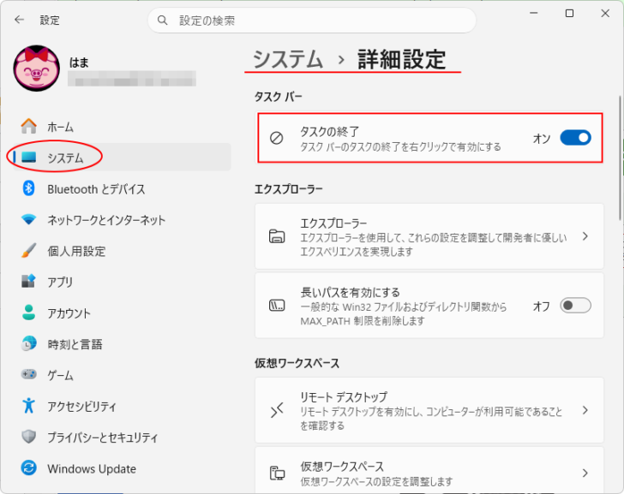Click the エクスプローラー card title
624x494 pixels.
pos(333,223)
